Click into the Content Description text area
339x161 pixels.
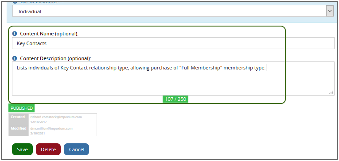(173, 78)
